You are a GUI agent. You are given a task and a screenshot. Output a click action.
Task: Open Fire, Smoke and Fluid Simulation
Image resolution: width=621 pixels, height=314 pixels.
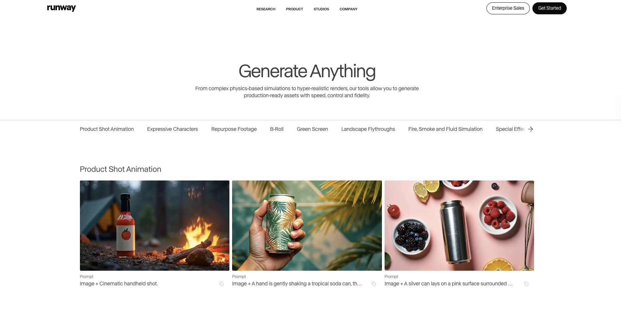445,129
